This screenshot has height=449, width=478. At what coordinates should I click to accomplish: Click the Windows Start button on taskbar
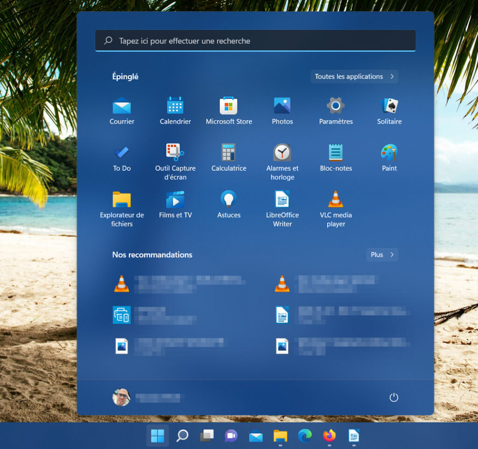[x=158, y=435]
